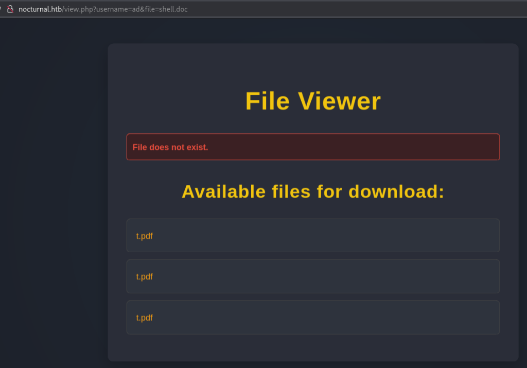Click the username=ad parameter in URL
The height and width of the screenshot is (368, 527).
[114, 9]
